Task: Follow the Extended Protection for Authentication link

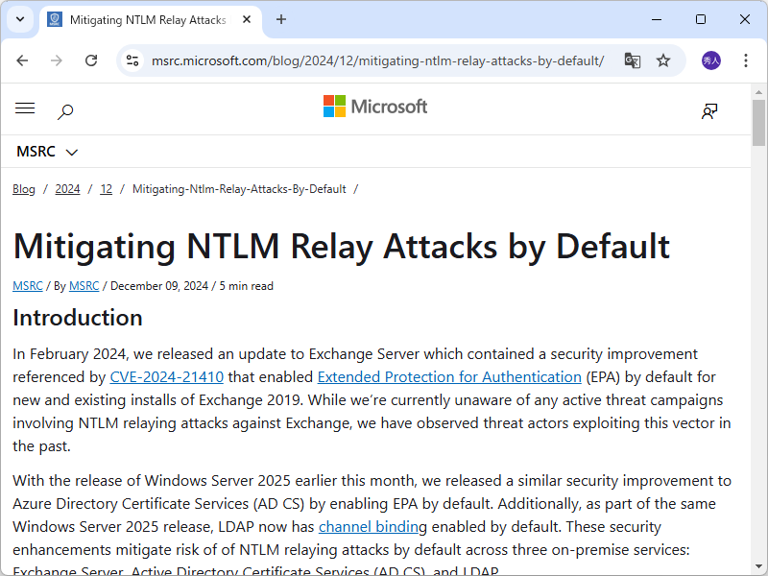Action: pyautogui.click(x=448, y=376)
